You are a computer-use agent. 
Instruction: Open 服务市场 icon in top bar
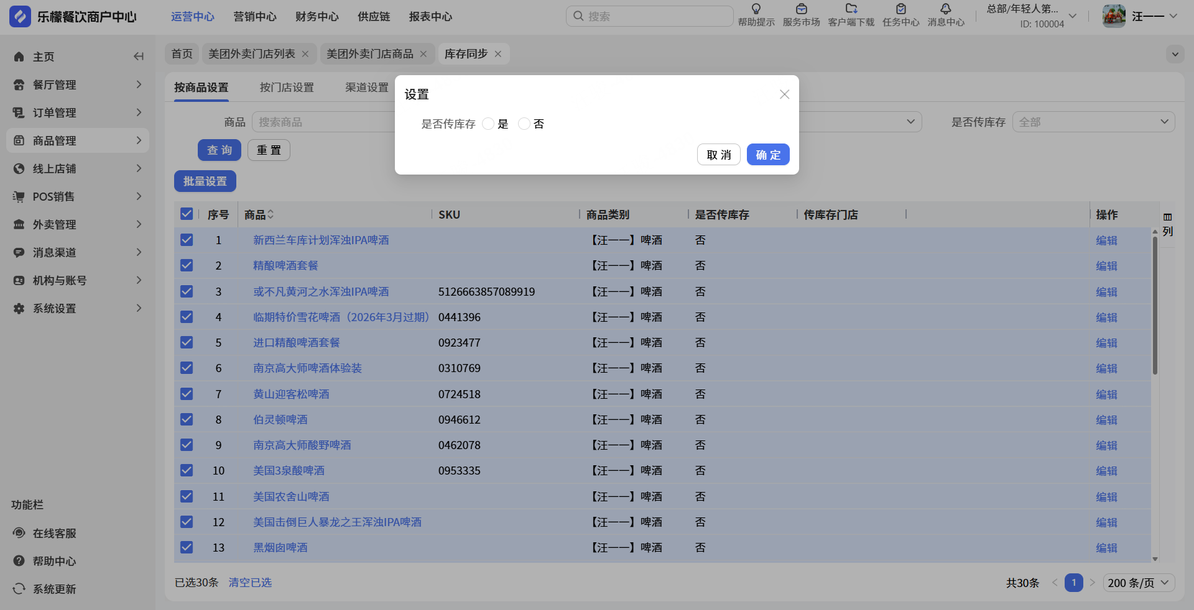click(x=801, y=9)
